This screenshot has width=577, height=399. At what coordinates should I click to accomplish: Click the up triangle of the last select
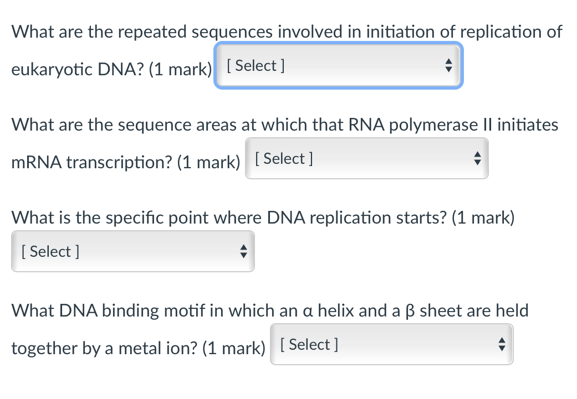[502, 341]
